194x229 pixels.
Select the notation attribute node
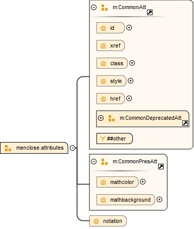(x=108, y=221)
